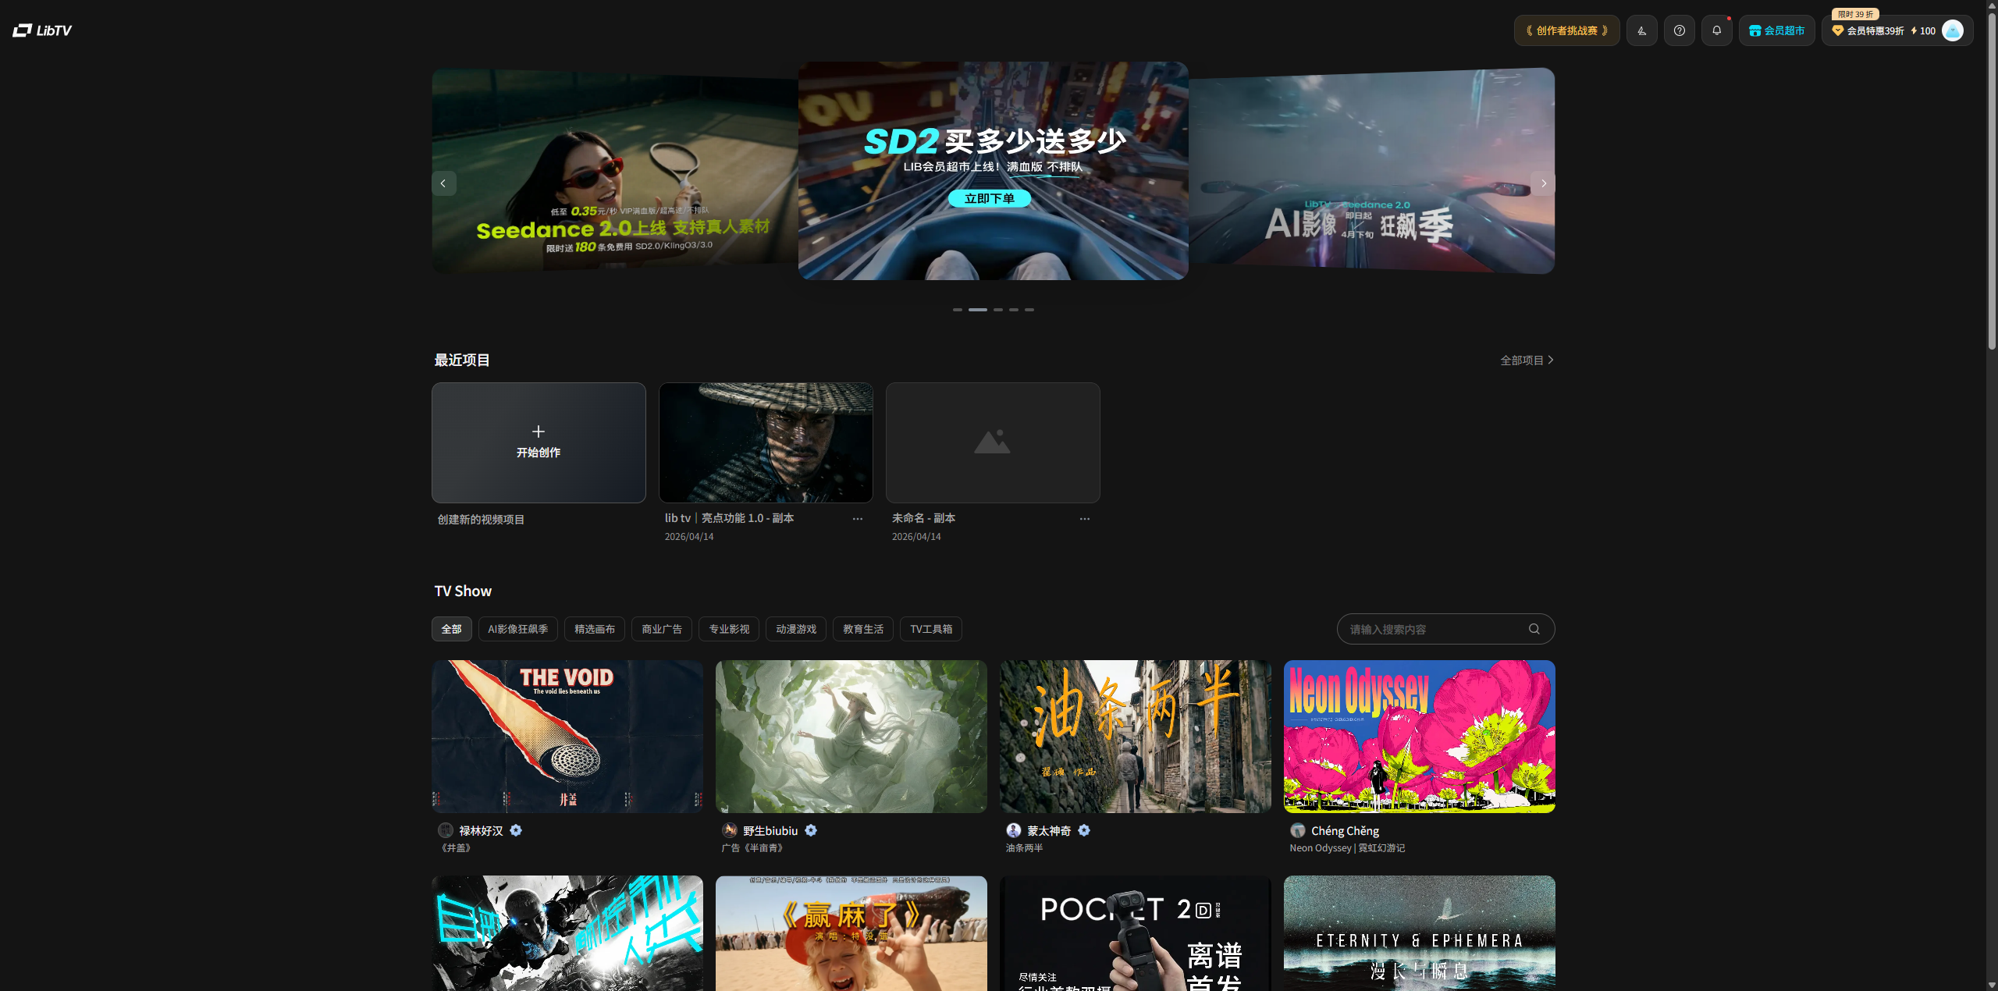Screen dimensions: 1998x991
Task: Open the POCKET 2 离谱首发 video thumbnail
Action: click(1136, 933)
